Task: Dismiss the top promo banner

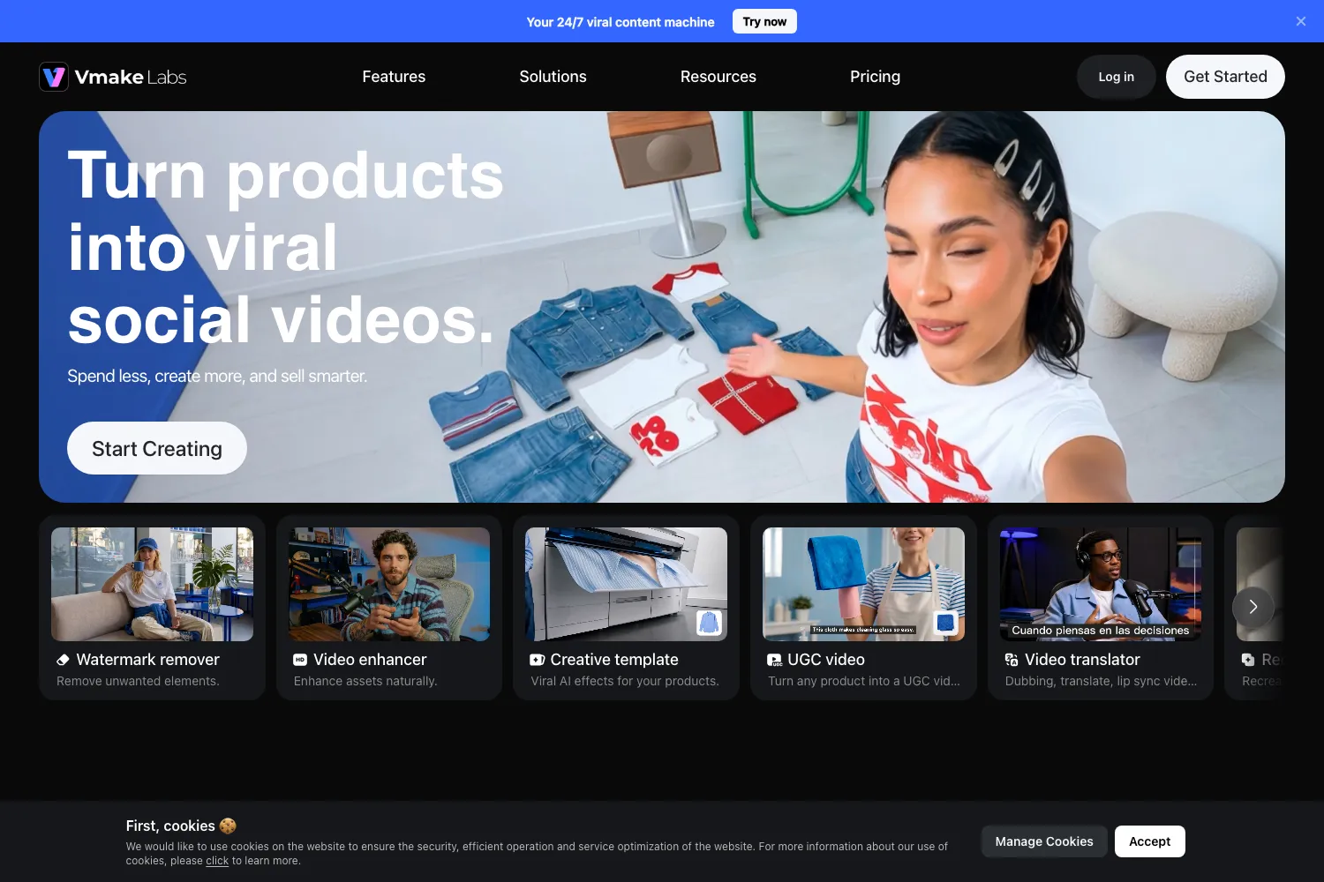Action: [1301, 21]
